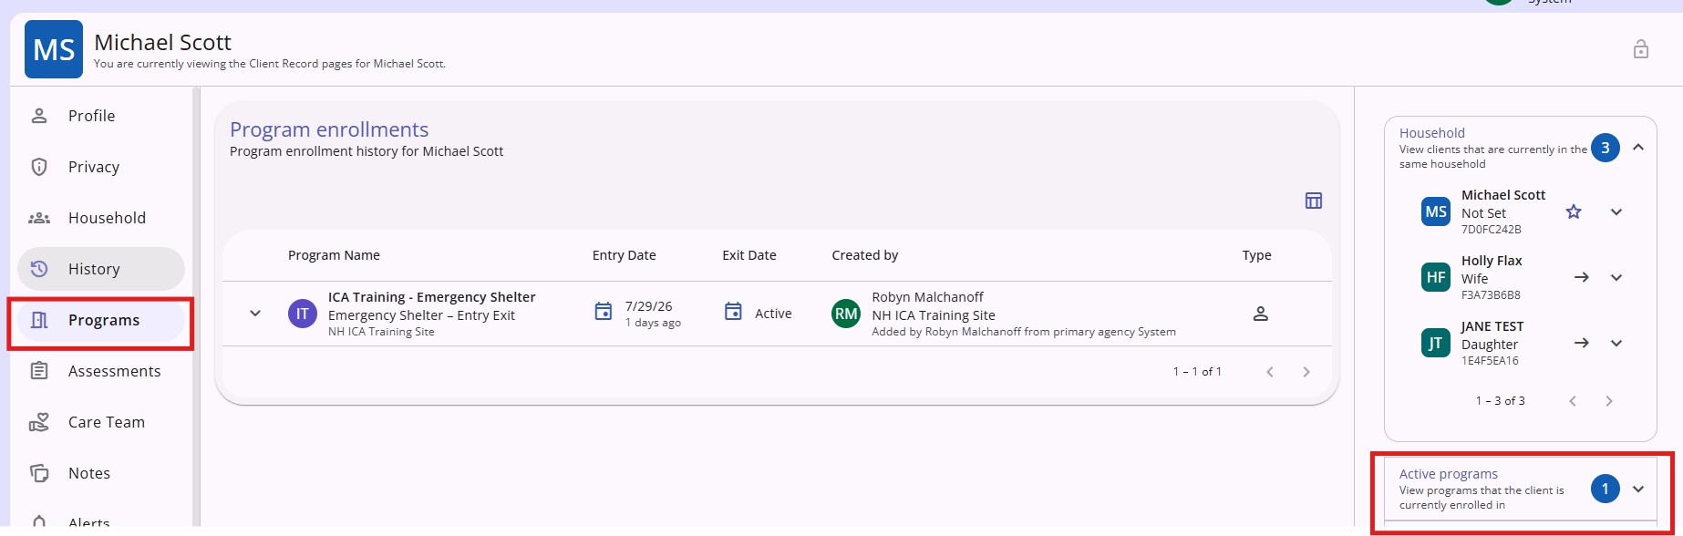Open ICA Training - Emergency Shelter program

pyautogui.click(x=431, y=297)
